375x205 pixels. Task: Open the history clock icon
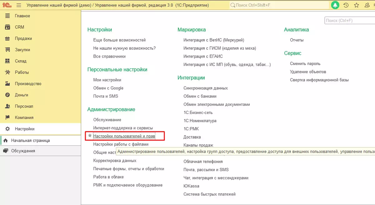(346, 5)
